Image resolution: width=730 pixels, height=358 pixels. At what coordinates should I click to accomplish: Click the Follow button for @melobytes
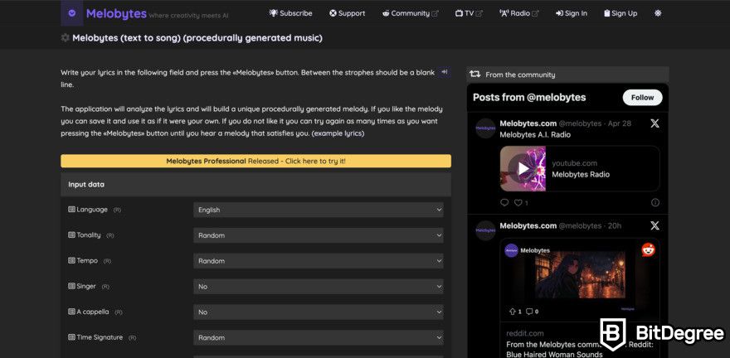(642, 98)
